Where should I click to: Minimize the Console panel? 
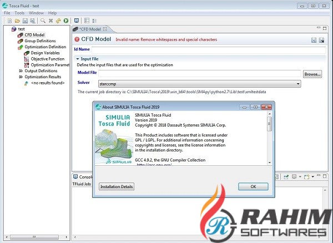coord(319,175)
